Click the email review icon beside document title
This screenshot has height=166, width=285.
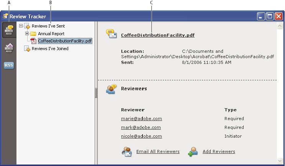[x=111, y=34]
